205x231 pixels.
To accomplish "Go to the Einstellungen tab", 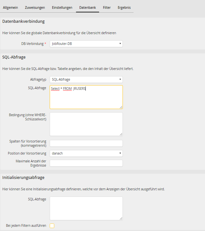I will [x=62, y=7].
